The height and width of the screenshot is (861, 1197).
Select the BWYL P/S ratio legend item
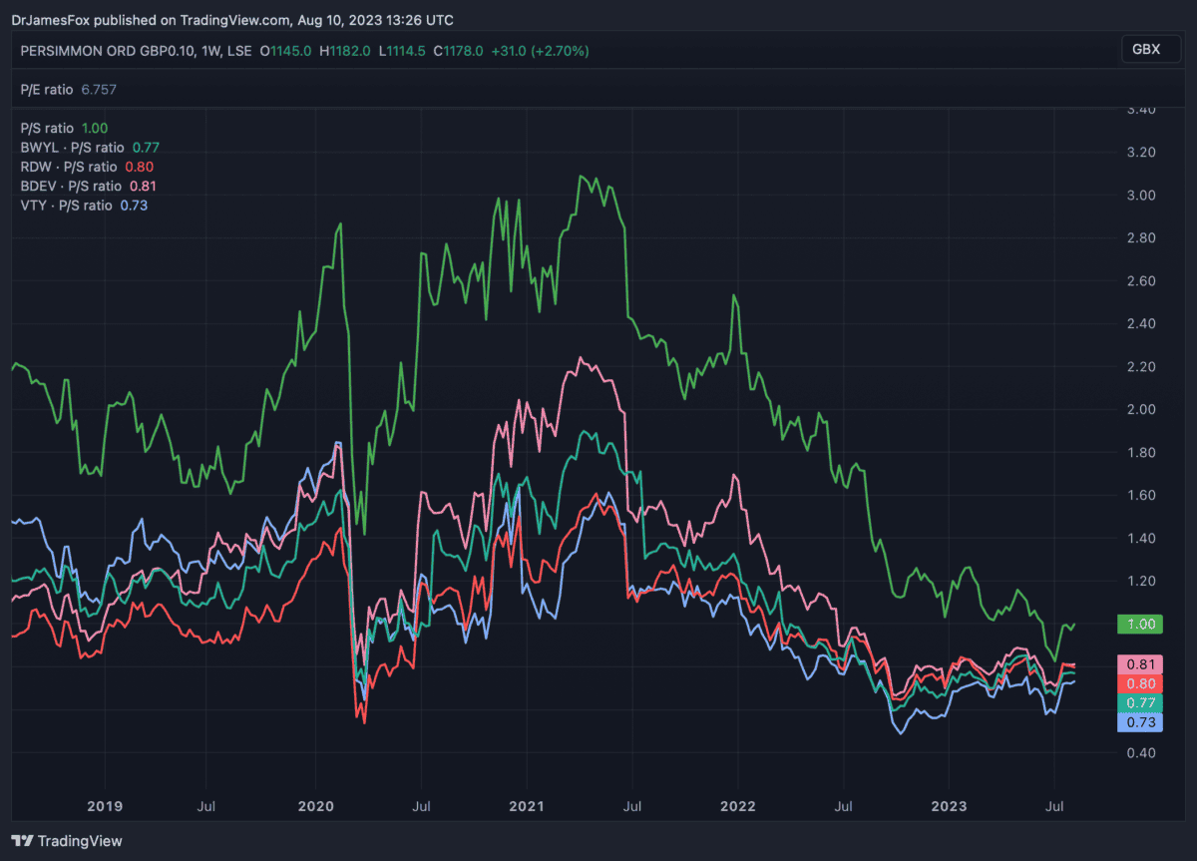76,147
